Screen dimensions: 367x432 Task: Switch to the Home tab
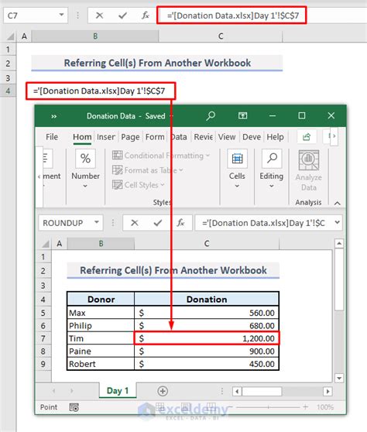point(82,137)
